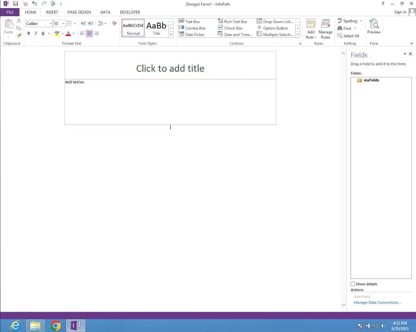Image resolution: width=416 pixels, height=332 pixels.
Task: Expand the Controls gallery with More arrow
Action: tap(298, 35)
